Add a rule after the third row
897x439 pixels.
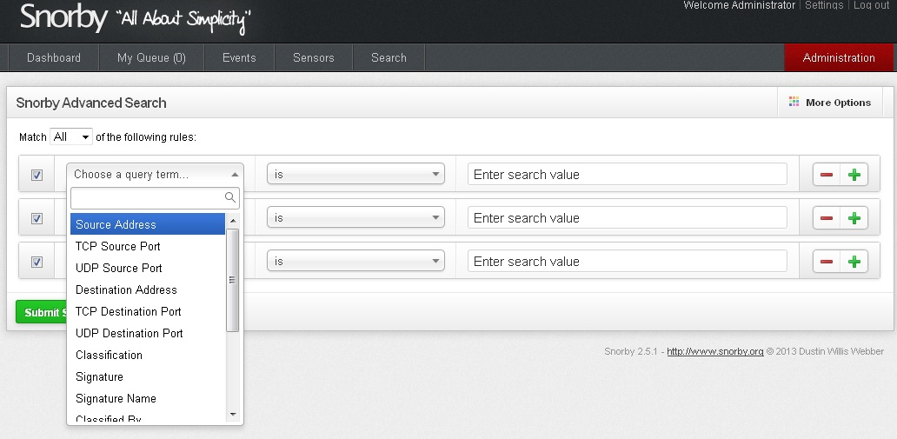click(x=854, y=262)
